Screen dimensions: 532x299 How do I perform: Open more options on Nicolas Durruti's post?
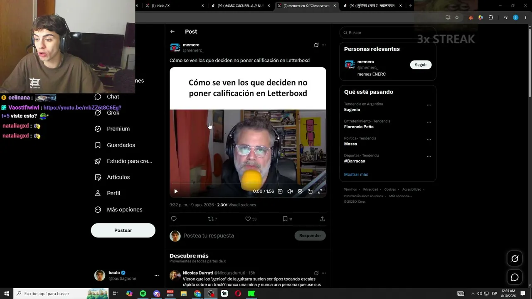tap(324, 273)
